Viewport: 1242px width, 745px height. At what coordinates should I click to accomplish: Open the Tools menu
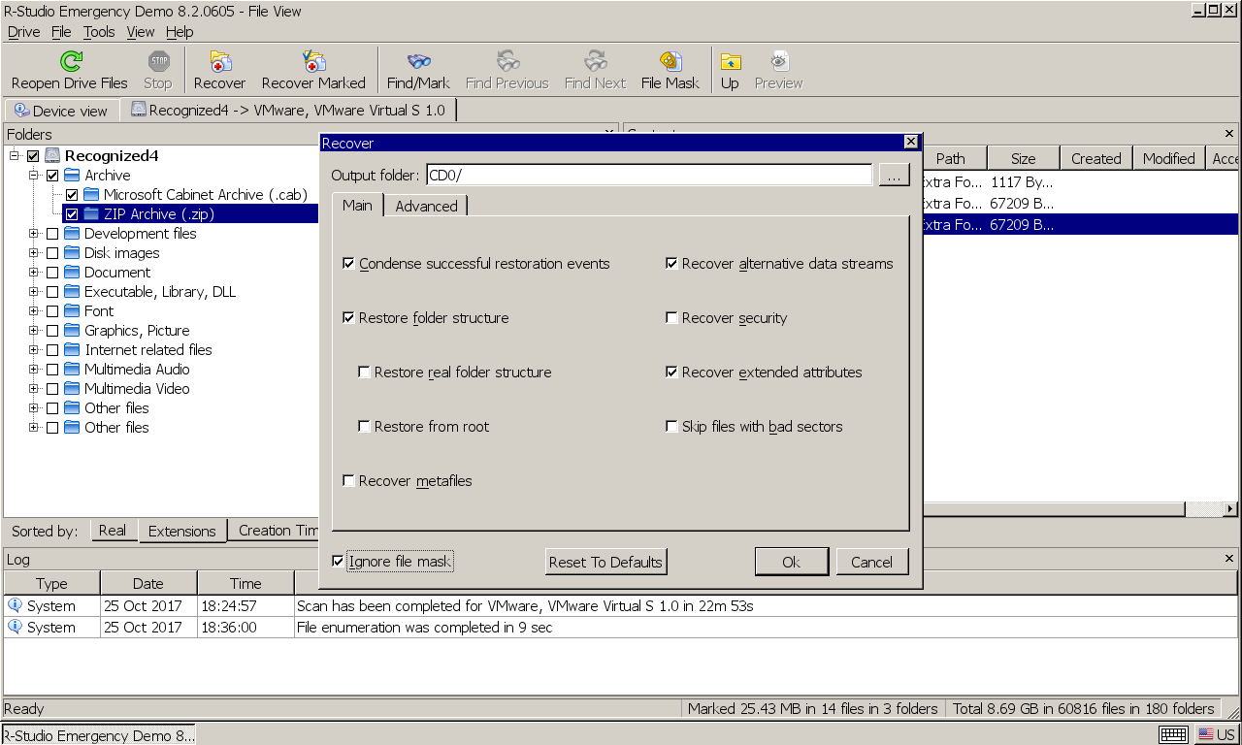pyautogui.click(x=99, y=32)
